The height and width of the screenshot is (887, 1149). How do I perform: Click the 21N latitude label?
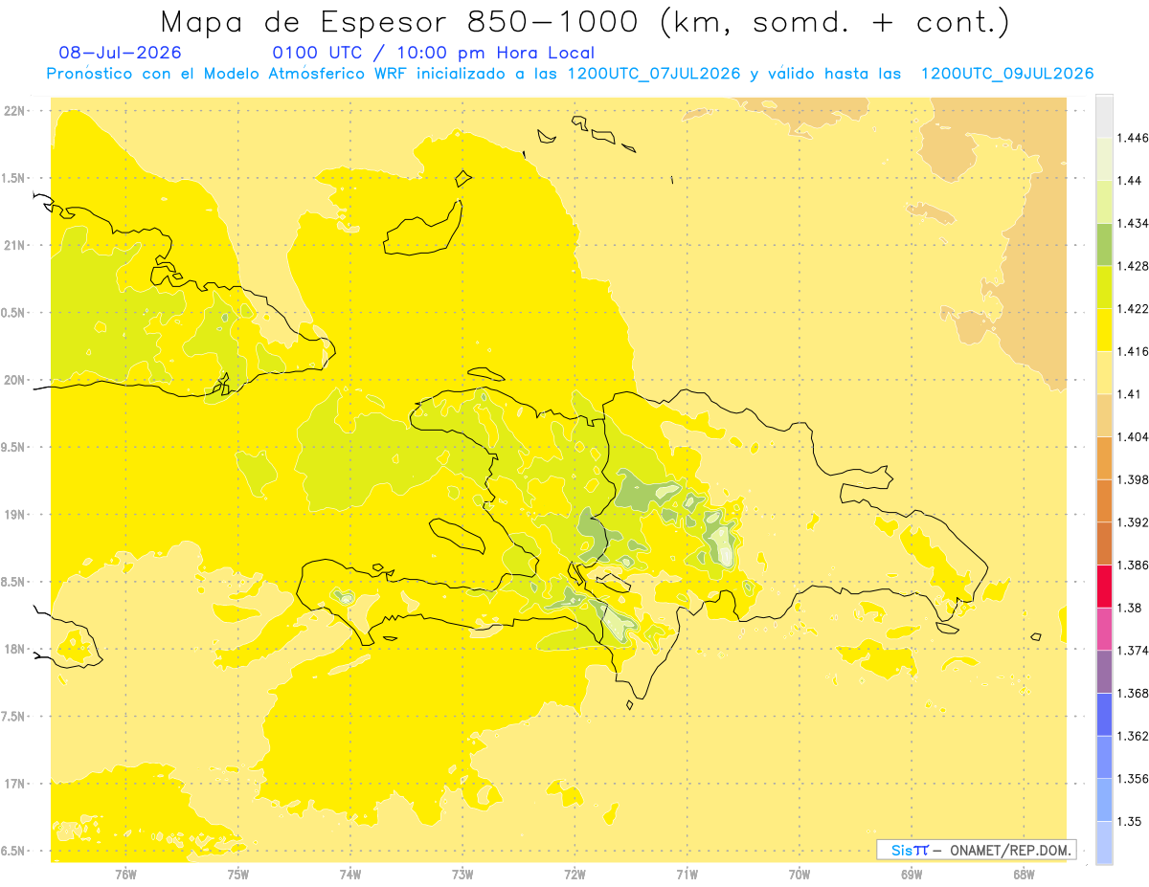pos(16,246)
